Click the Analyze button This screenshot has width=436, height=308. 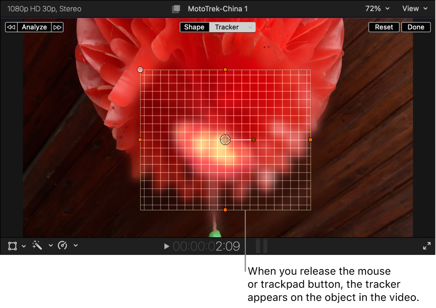[34, 27]
